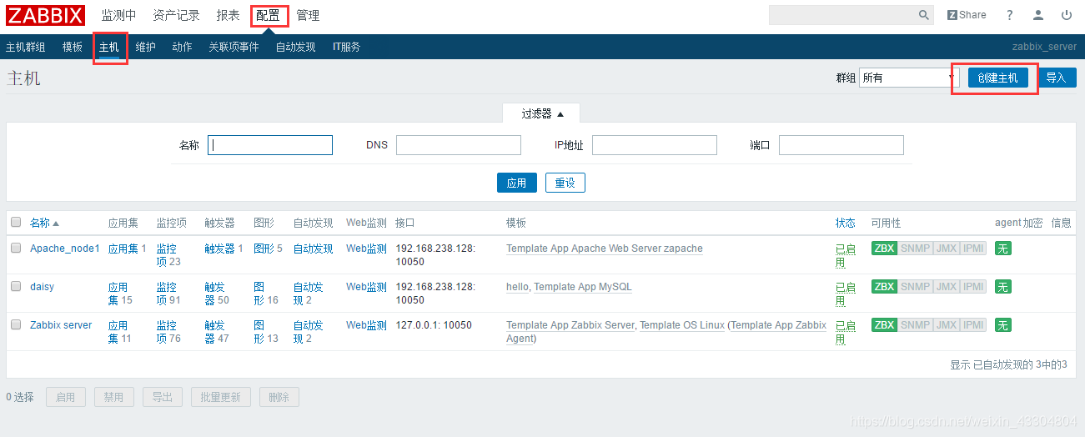Open the 监测中 menu

click(118, 15)
